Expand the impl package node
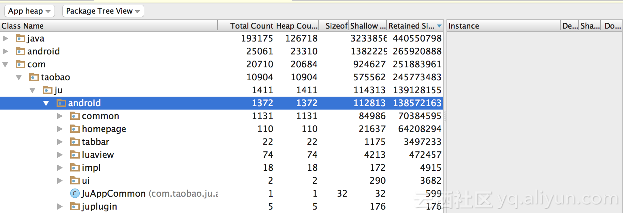The height and width of the screenshot is (213, 623). [60, 168]
